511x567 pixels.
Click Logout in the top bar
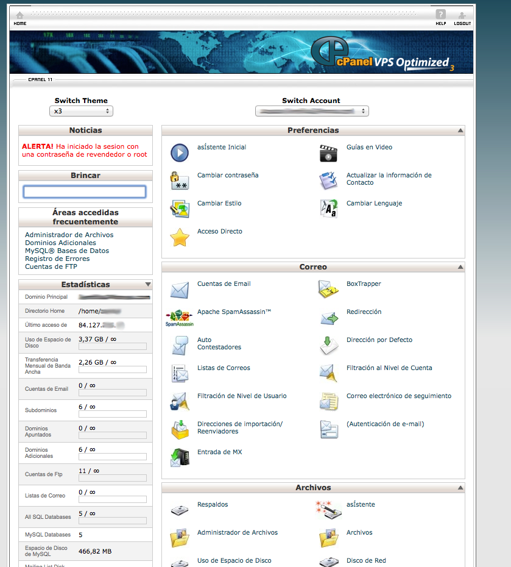tap(462, 18)
